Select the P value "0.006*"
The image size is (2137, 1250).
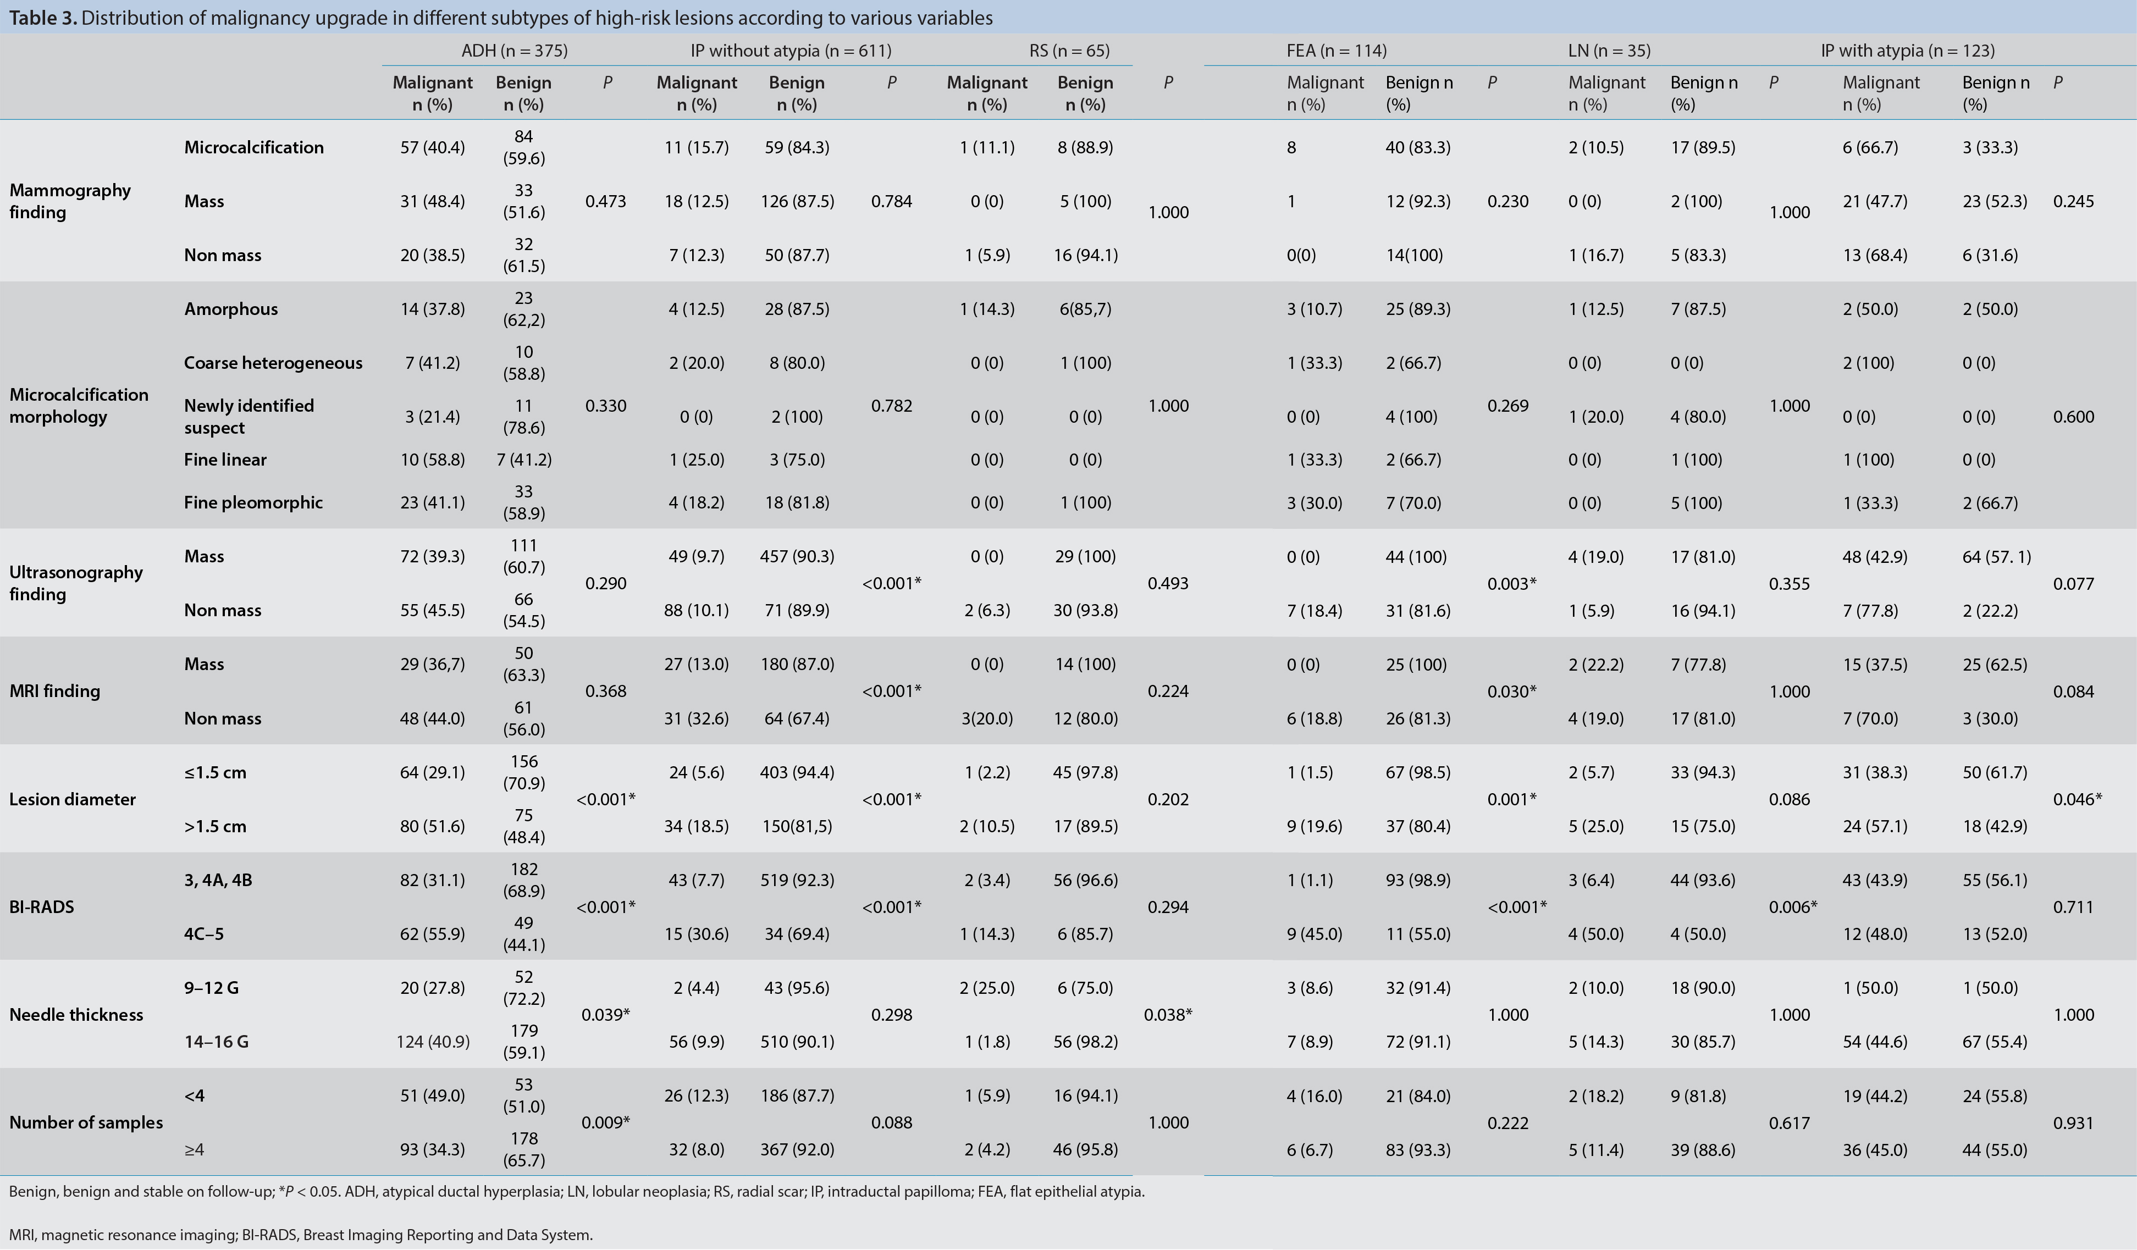(1793, 906)
